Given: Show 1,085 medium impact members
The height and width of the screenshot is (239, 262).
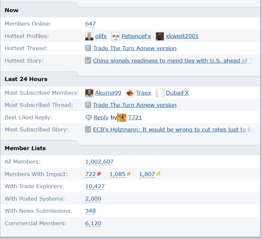Looking at the screenshot, I should point(117,174).
